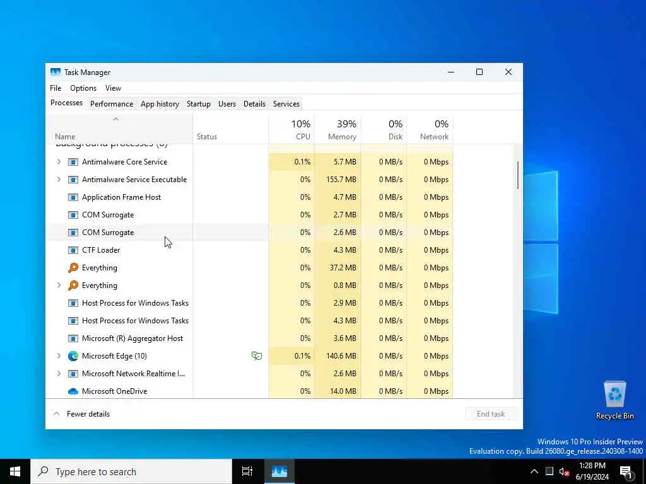The width and height of the screenshot is (646, 484).
Task: Show hidden tray icons chevron
Action: pos(534,471)
